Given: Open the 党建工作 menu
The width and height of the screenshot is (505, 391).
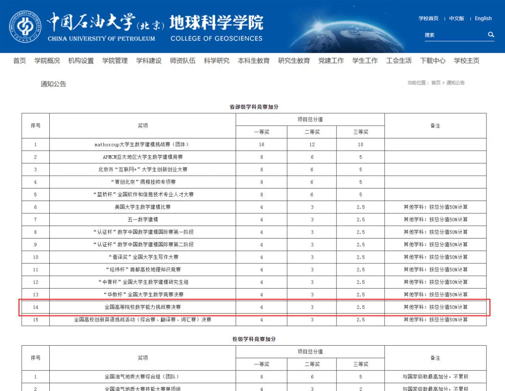Looking at the screenshot, I should [x=331, y=61].
